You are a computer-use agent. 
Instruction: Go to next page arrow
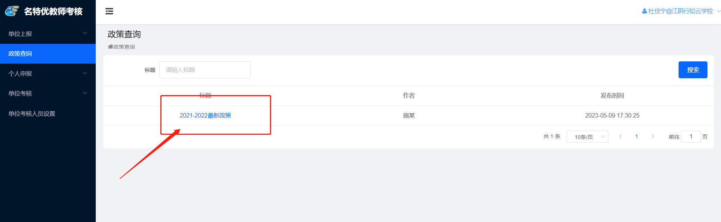653,137
